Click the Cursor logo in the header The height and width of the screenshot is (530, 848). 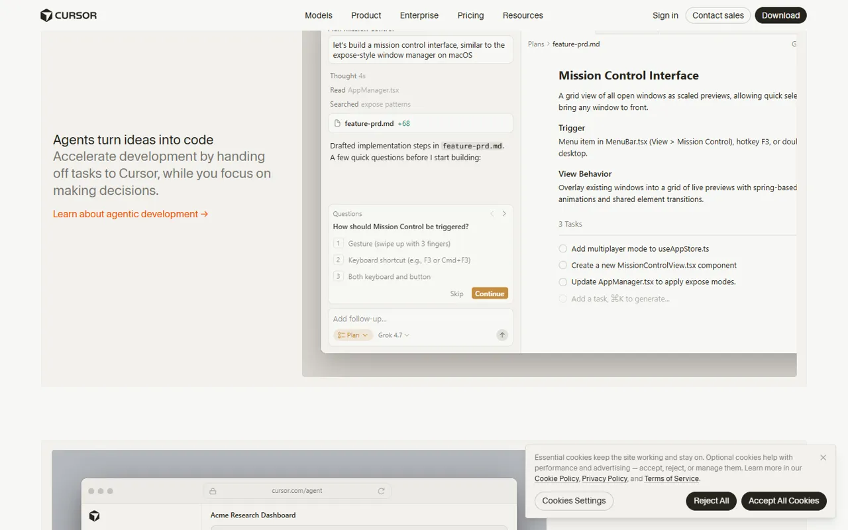pyautogui.click(x=68, y=15)
